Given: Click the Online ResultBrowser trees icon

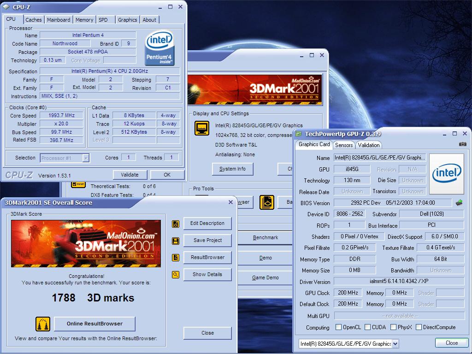Looking at the screenshot, I should [x=43, y=324].
